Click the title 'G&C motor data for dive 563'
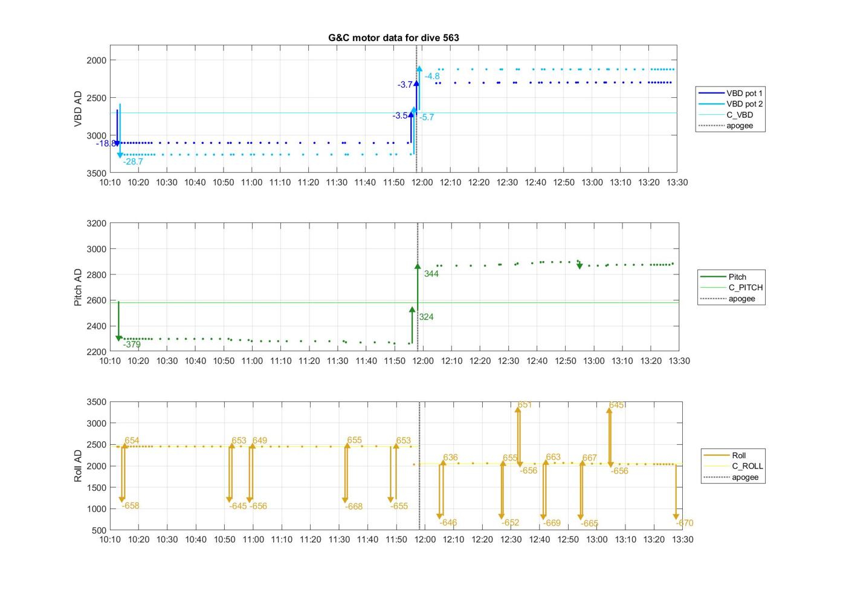846x596 pixels. click(x=393, y=37)
